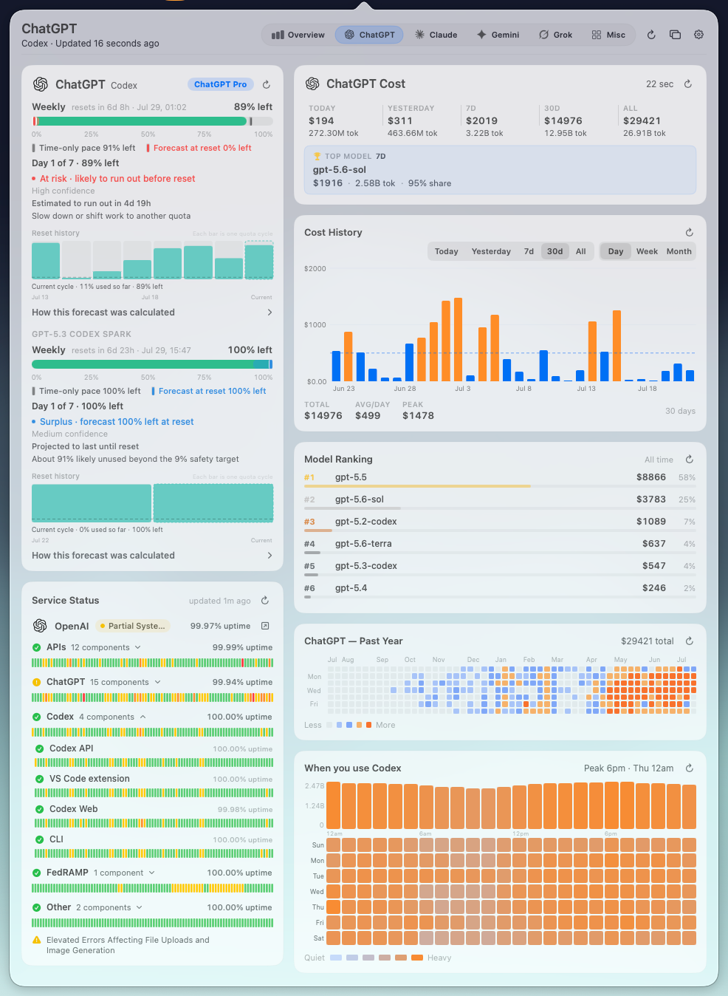The width and height of the screenshot is (728, 996).
Task: Refresh the Model Ranking card
Action: [x=690, y=459]
